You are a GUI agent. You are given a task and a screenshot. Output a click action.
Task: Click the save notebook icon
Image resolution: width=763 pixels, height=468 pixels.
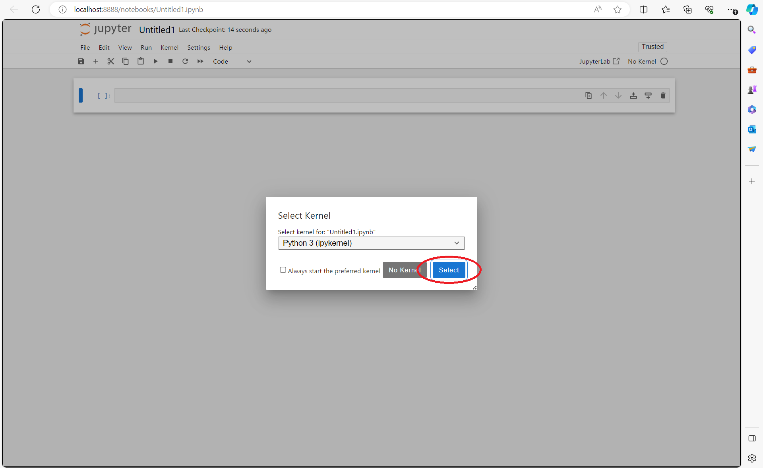81,61
